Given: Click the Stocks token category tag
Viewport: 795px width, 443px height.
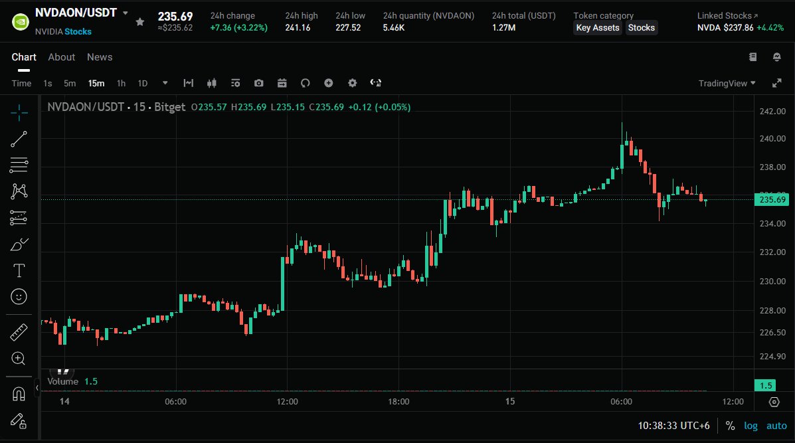Looking at the screenshot, I should [x=642, y=28].
